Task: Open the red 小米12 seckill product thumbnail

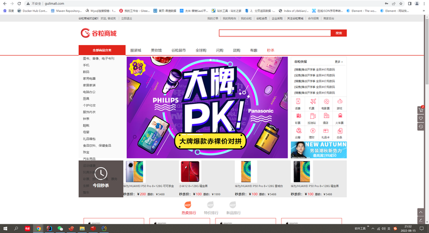Action: (x=190, y=171)
